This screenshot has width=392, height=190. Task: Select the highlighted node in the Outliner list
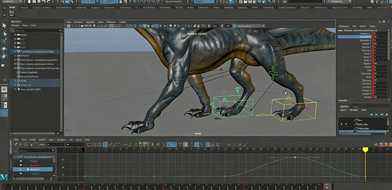36,52
